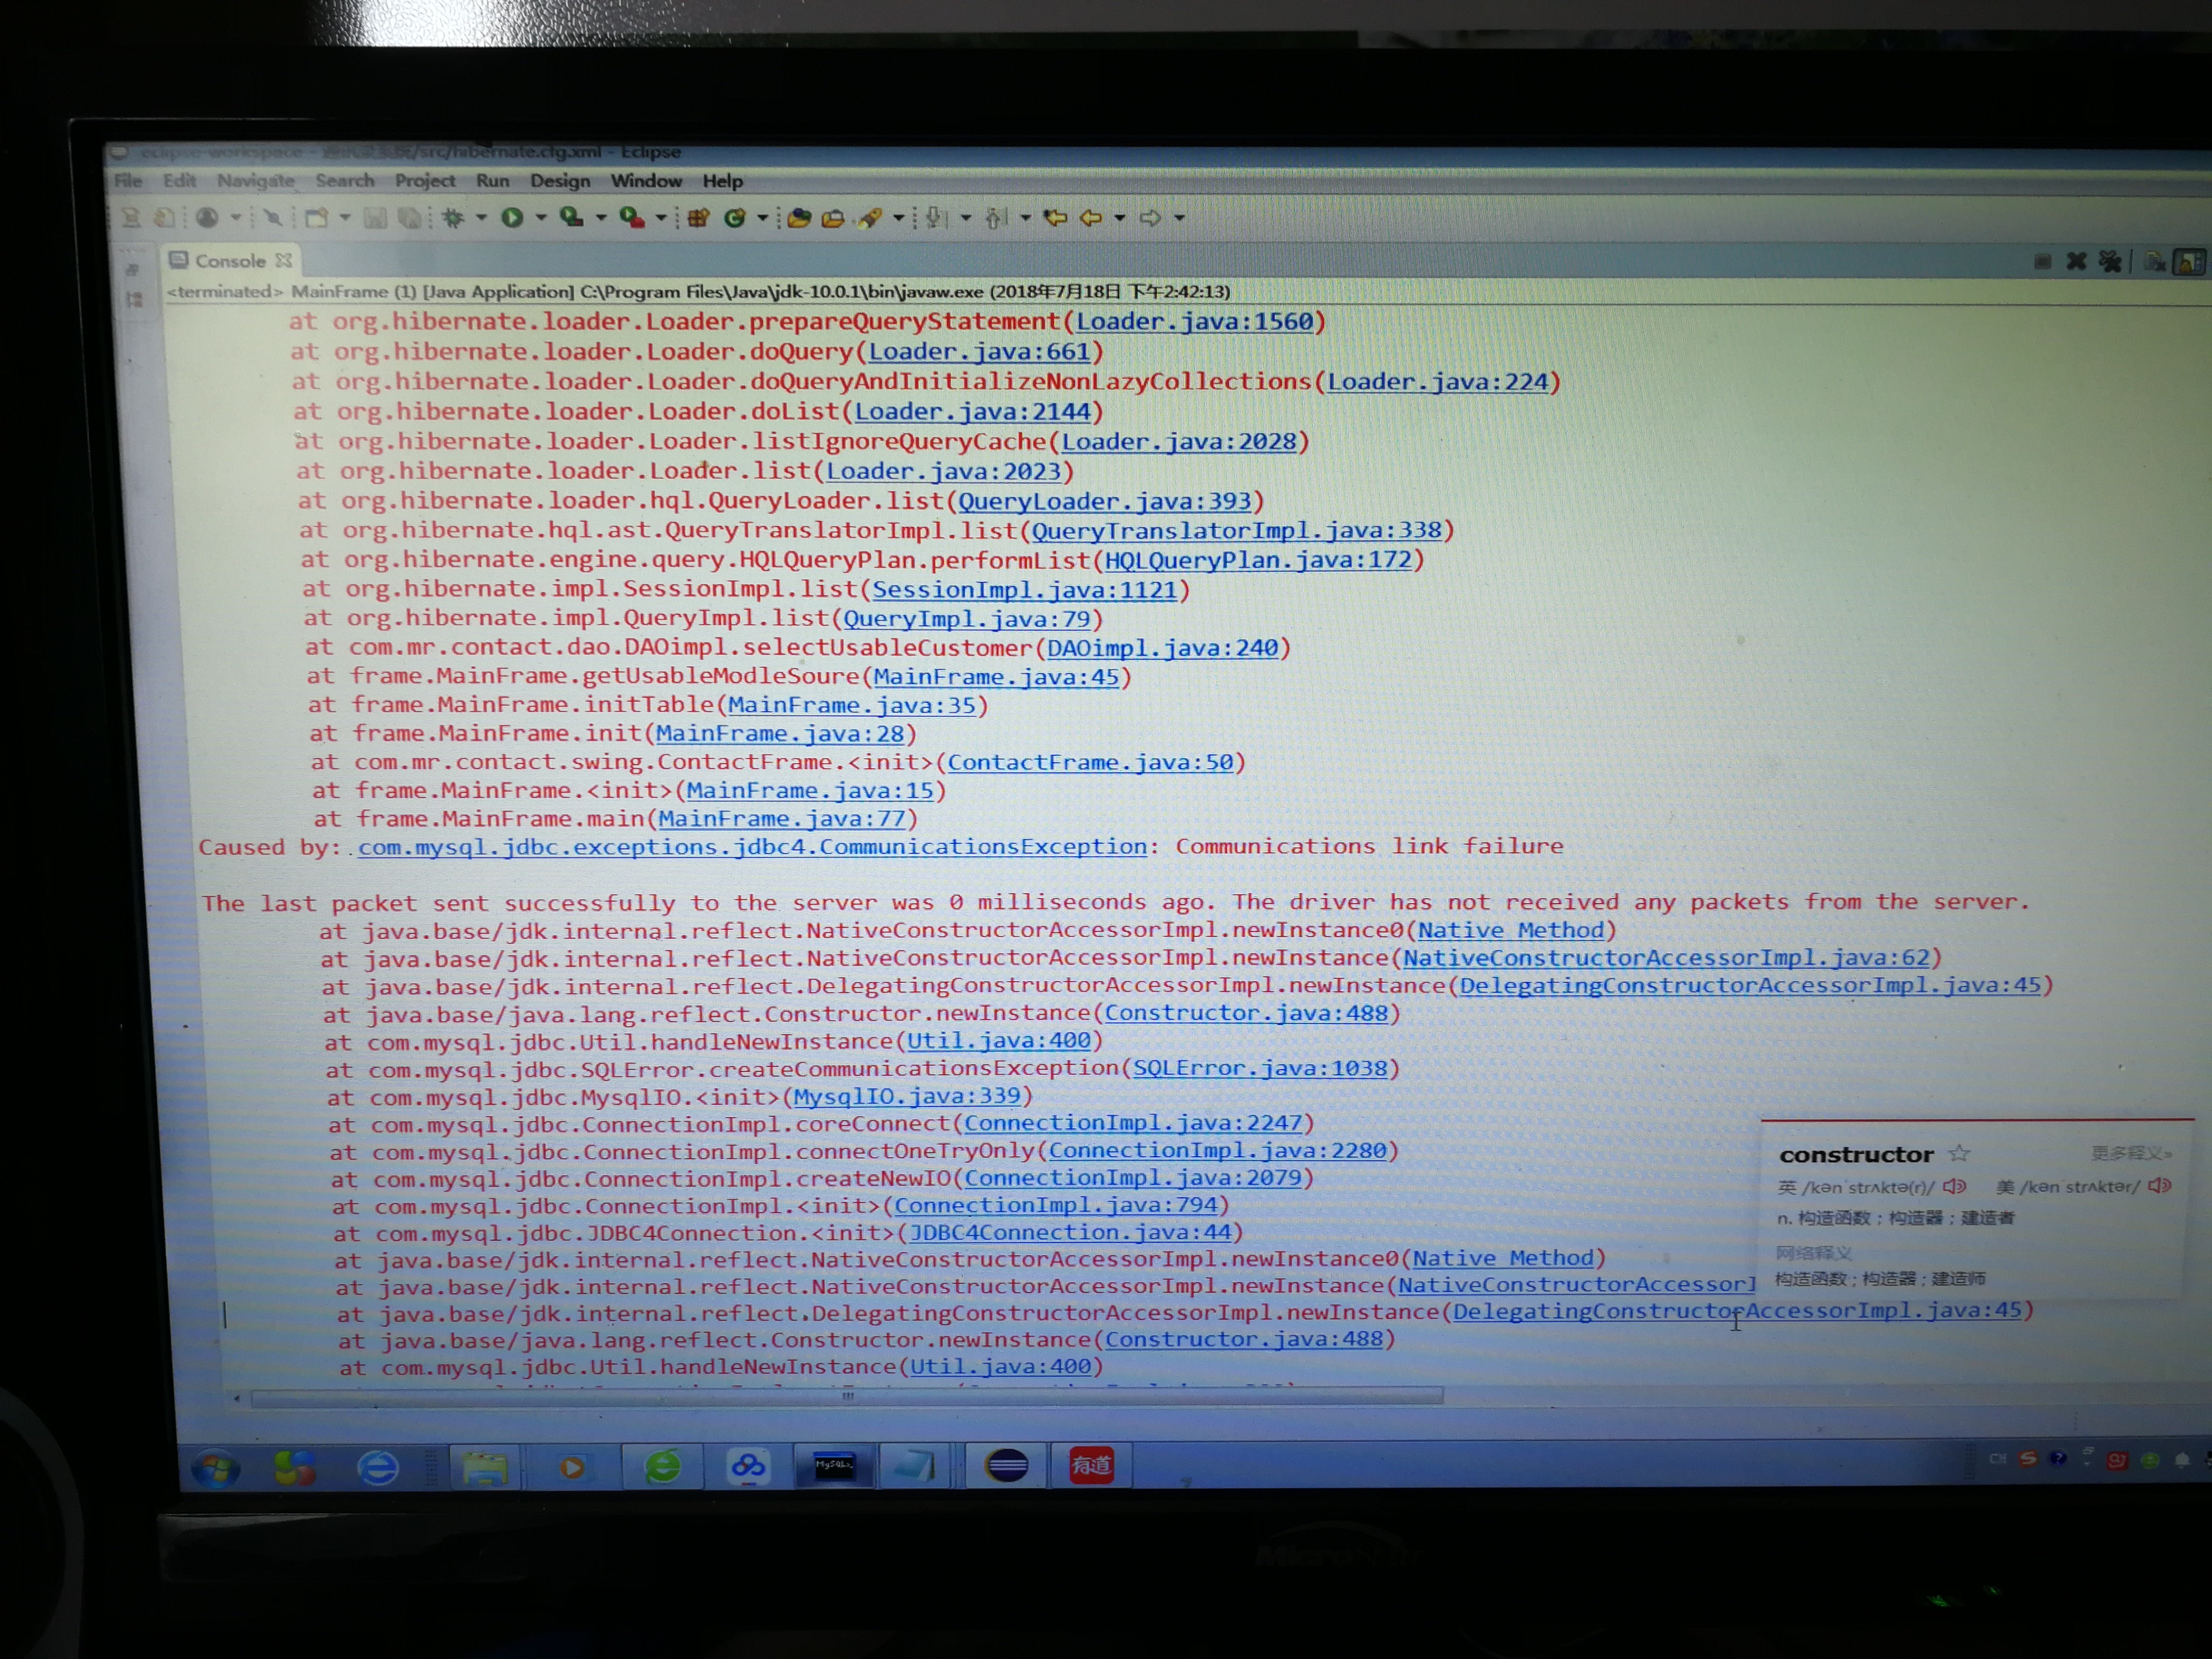Click the Forward navigation arrow
This screenshot has height=1659, width=2212.
[1150, 217]
